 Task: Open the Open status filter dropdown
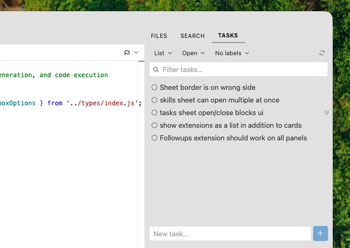pos(193,53)
